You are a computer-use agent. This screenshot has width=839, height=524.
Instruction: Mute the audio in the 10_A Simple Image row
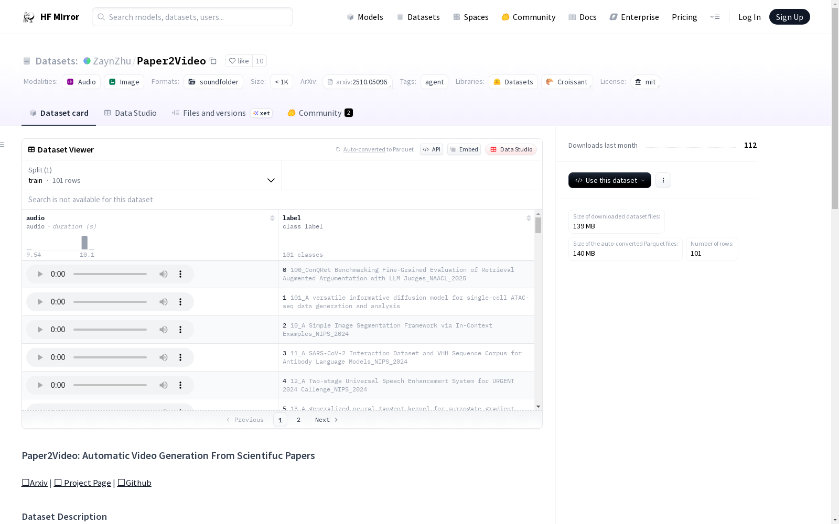[164, 330]
